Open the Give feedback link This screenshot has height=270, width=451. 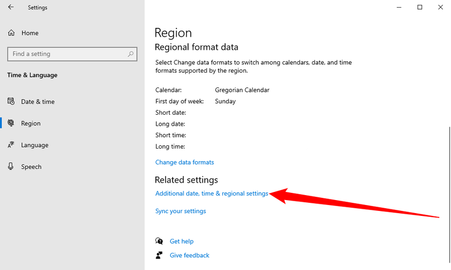click(189, 255)
